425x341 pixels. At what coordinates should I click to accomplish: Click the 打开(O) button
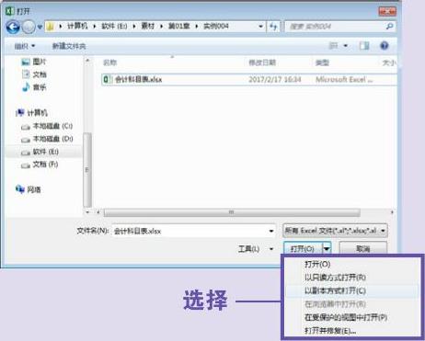303,248
